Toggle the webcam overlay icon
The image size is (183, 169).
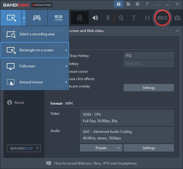click(x=80, y=18)
